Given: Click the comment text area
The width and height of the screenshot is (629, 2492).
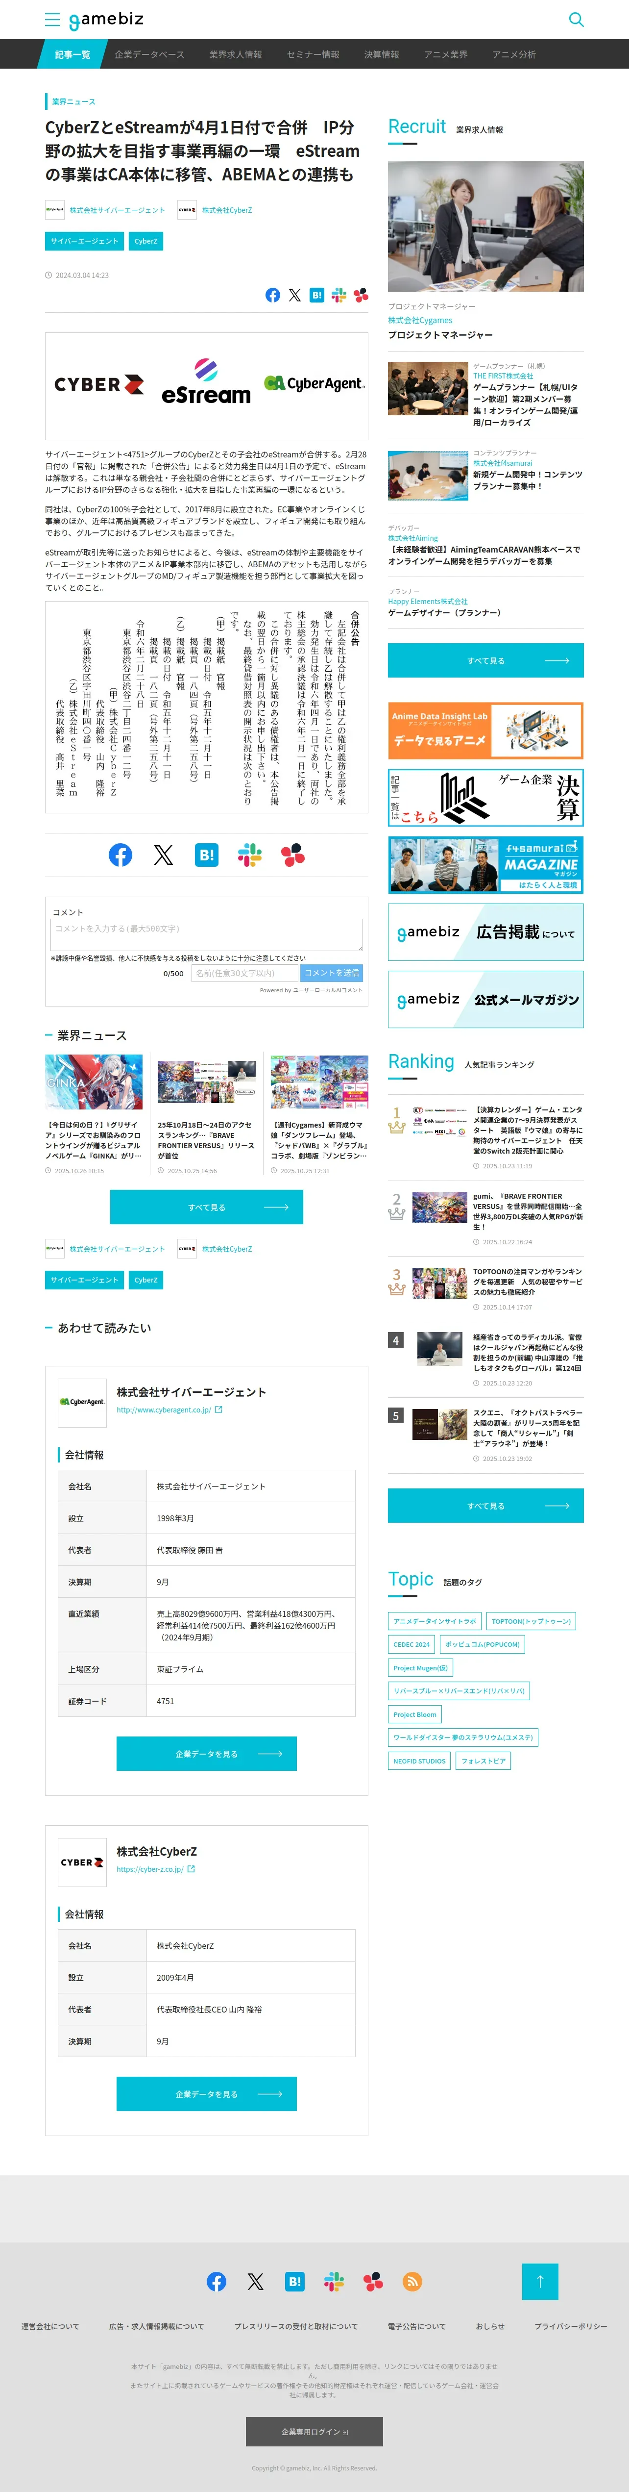Looking at the screenshot, I should point(207,934).
